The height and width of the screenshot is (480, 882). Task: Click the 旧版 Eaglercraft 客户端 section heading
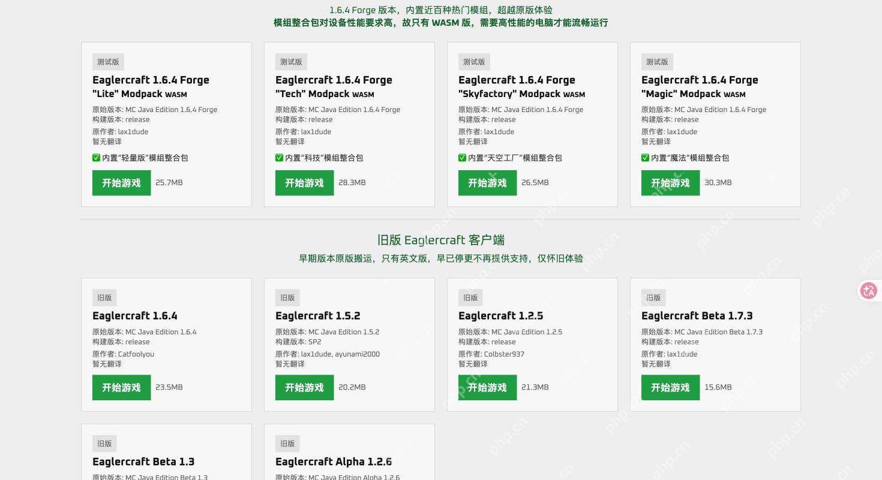coord(441,240)
